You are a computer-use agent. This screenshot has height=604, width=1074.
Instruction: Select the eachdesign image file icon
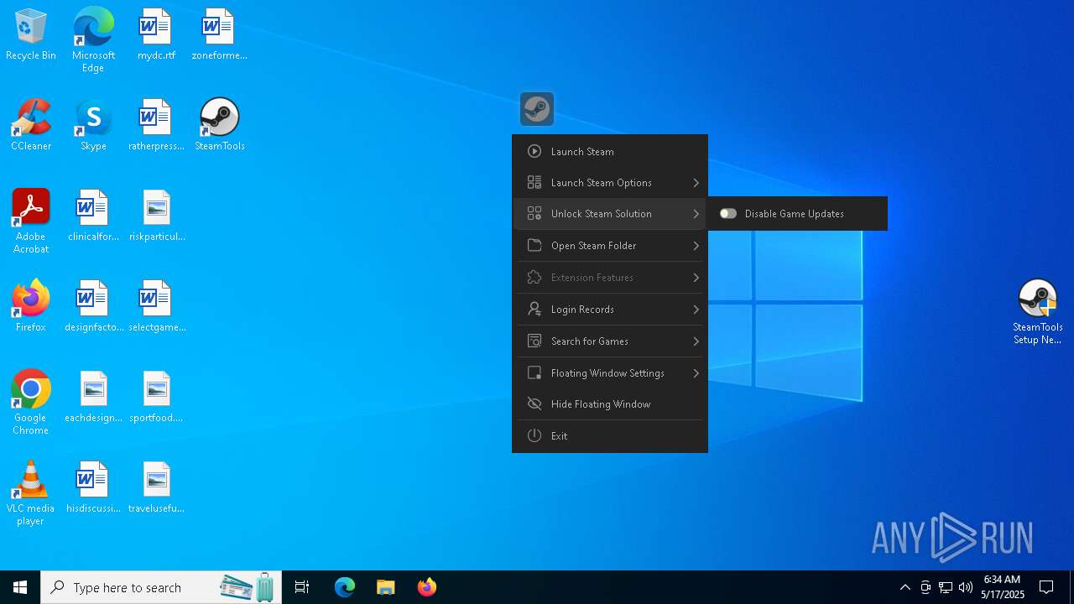[x=93, y=397]
